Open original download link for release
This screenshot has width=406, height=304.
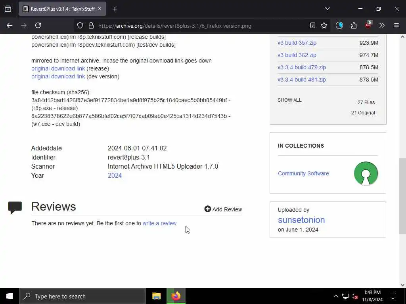(x=58, y=68)
